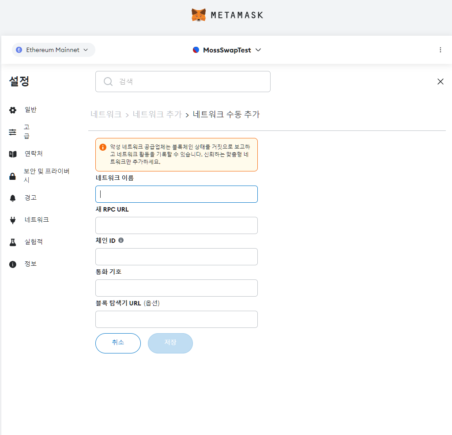Viewport: 452px width, 435px height.
Task: Click the 취소 cancel button
Action: coord(118,343)
